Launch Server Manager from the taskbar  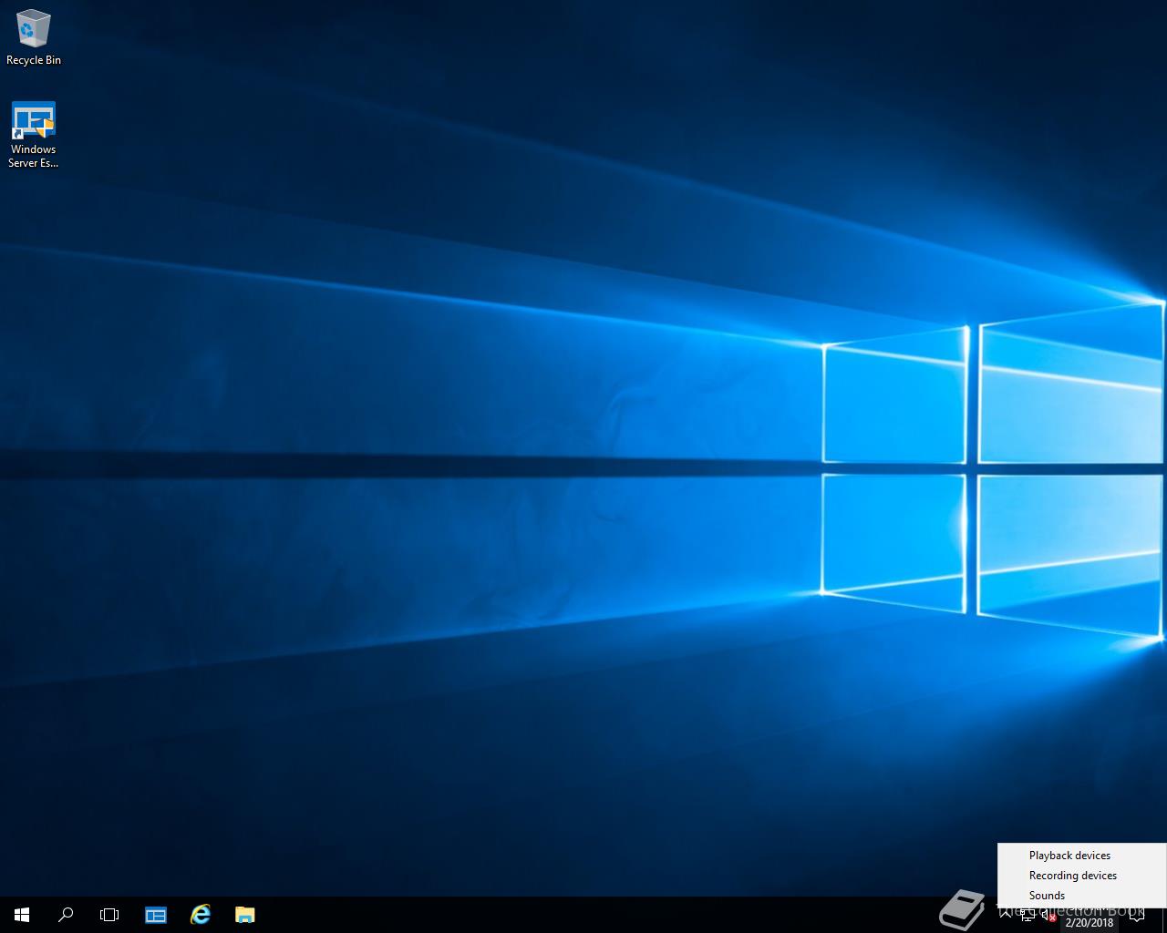point(156,915)
